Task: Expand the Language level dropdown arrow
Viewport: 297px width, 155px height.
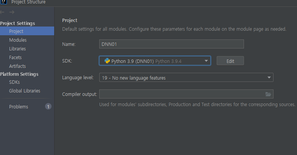Action: point(269,77)
